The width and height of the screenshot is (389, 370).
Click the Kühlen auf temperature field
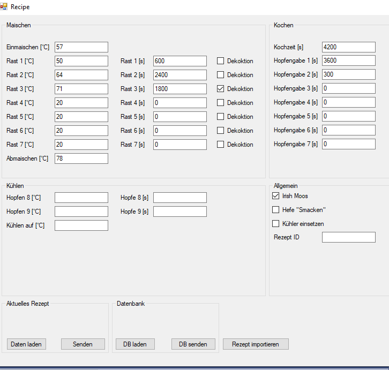pyautogui.click(x=81, y=225)
